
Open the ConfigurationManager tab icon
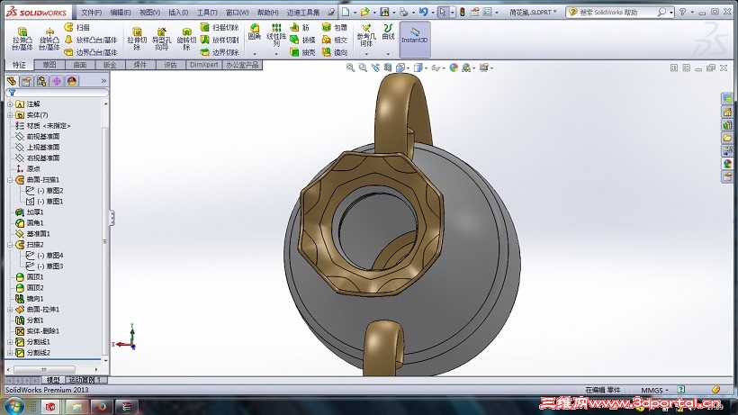point(41,81)
